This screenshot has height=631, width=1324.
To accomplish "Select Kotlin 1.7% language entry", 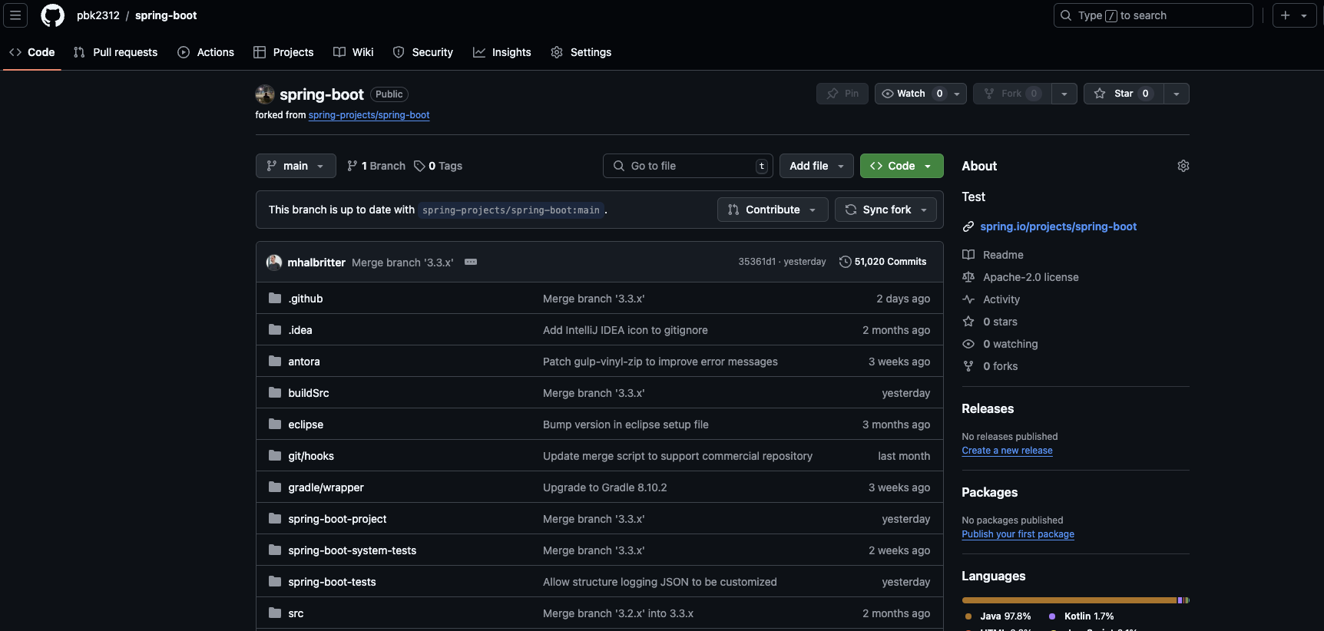I will pos(1081,616).
